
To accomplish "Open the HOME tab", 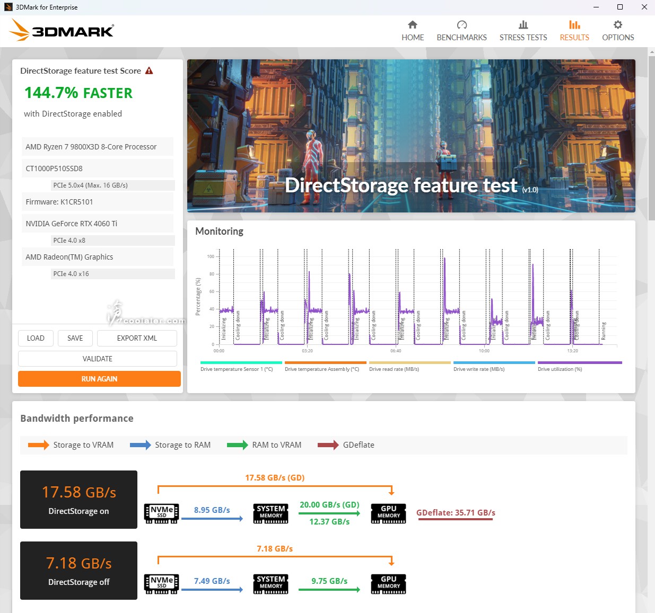I will tap(413, 31).
